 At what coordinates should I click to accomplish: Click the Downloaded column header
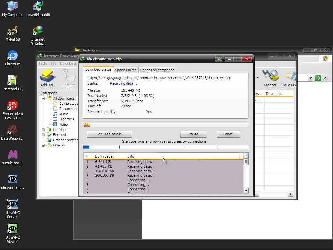point(109,156)
